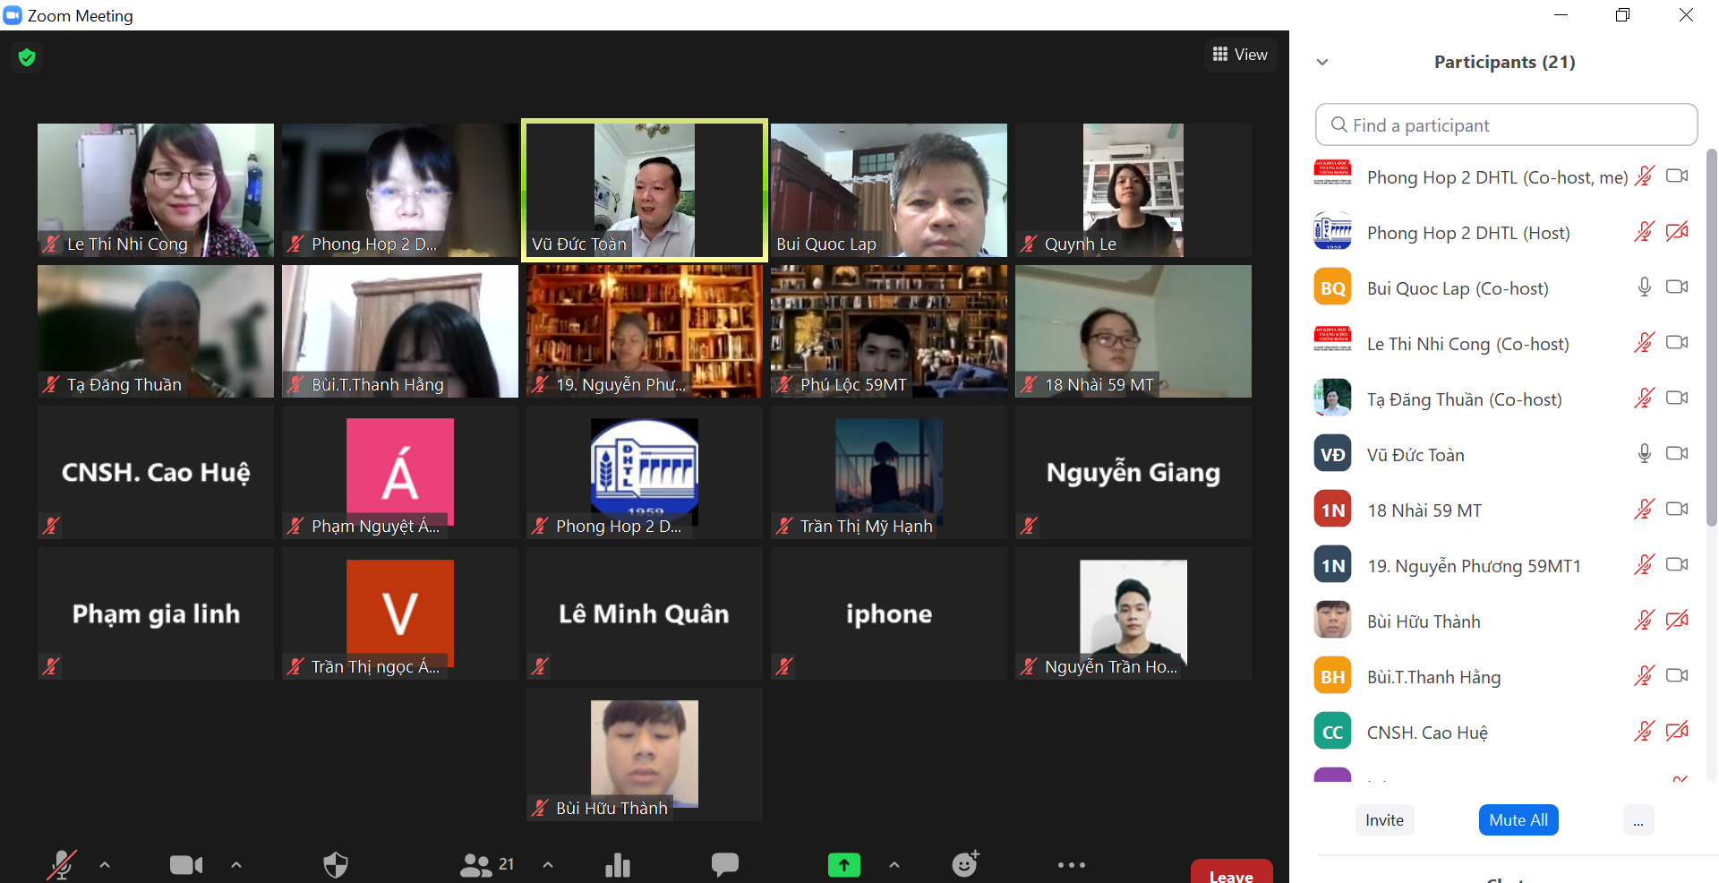Open the More three-dots toolbar menu
The image size is (1719, 883).
tap(1071, 865)
